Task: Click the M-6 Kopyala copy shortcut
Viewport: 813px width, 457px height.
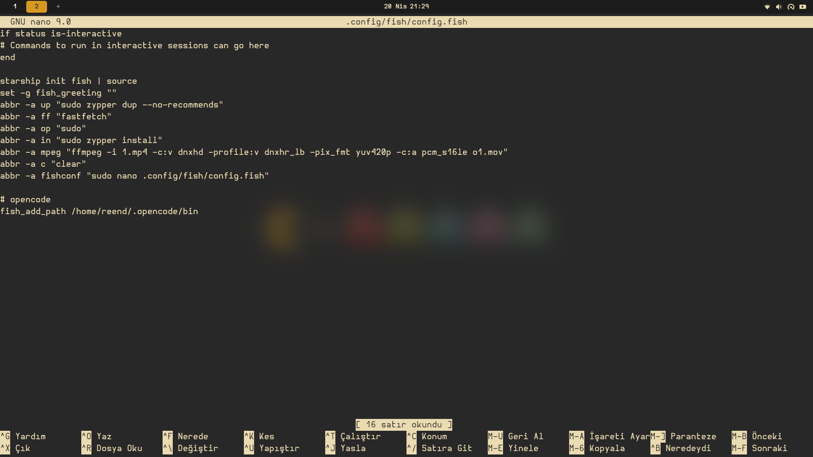Action: point(597,448)
